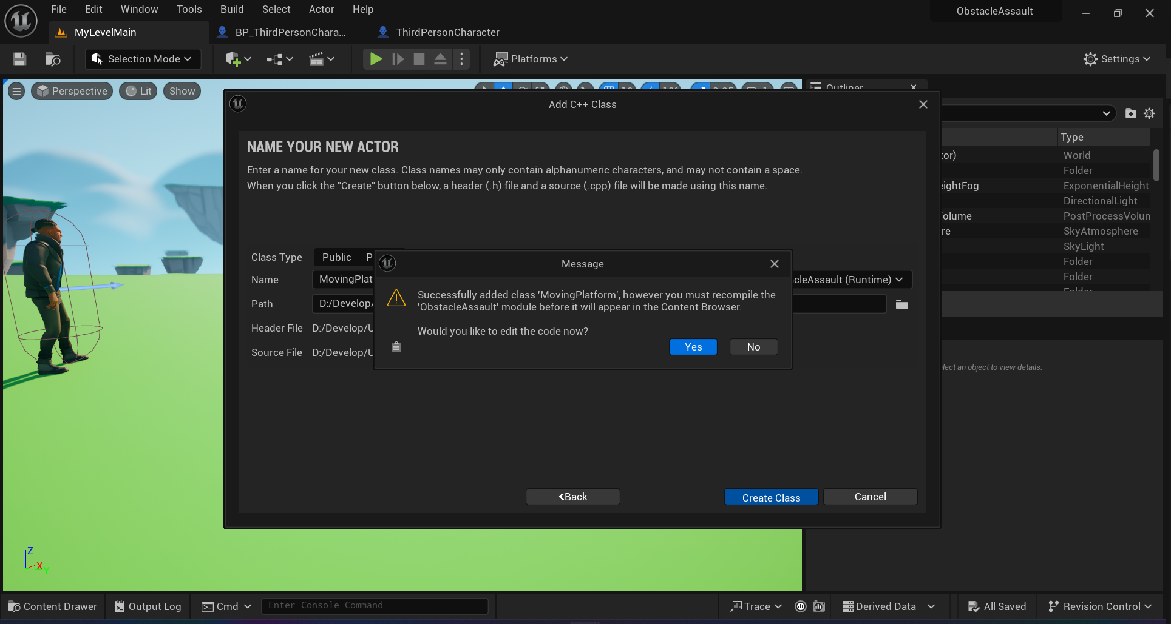This screenshot has width=1171, height=624.
Task: Close the Add C++ Class dialog
Action: [923, 104]
